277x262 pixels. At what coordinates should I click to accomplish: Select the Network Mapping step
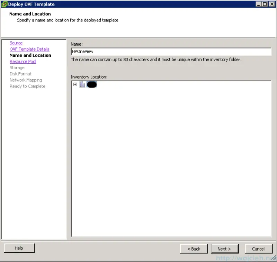[x=26, y=80]
